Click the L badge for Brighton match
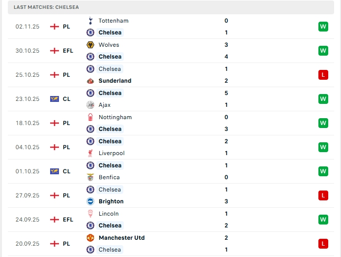This screenshot has width=341, height=257. [323, 195]
